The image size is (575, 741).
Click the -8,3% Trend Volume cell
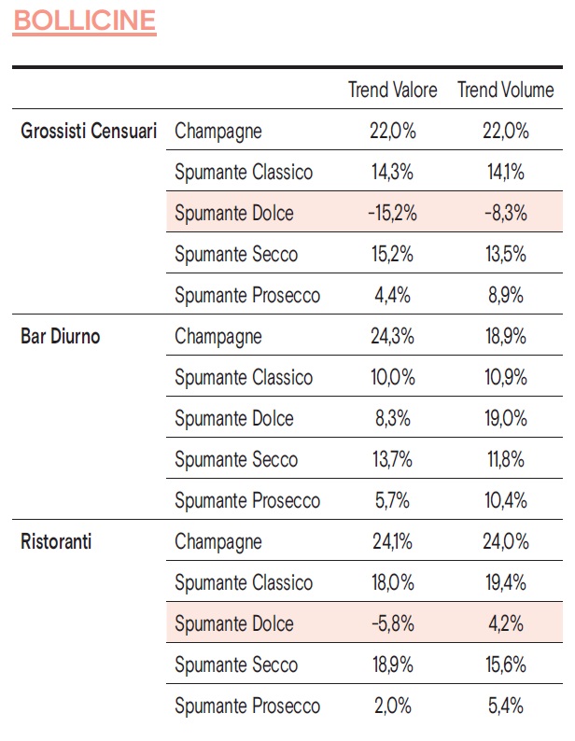(505, 214)
